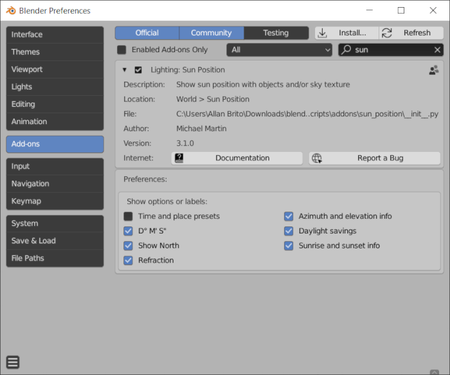Viewport: 450px width, 375px height.
Task: Click the version number 3.1.0
Action: tap(185, 143)
